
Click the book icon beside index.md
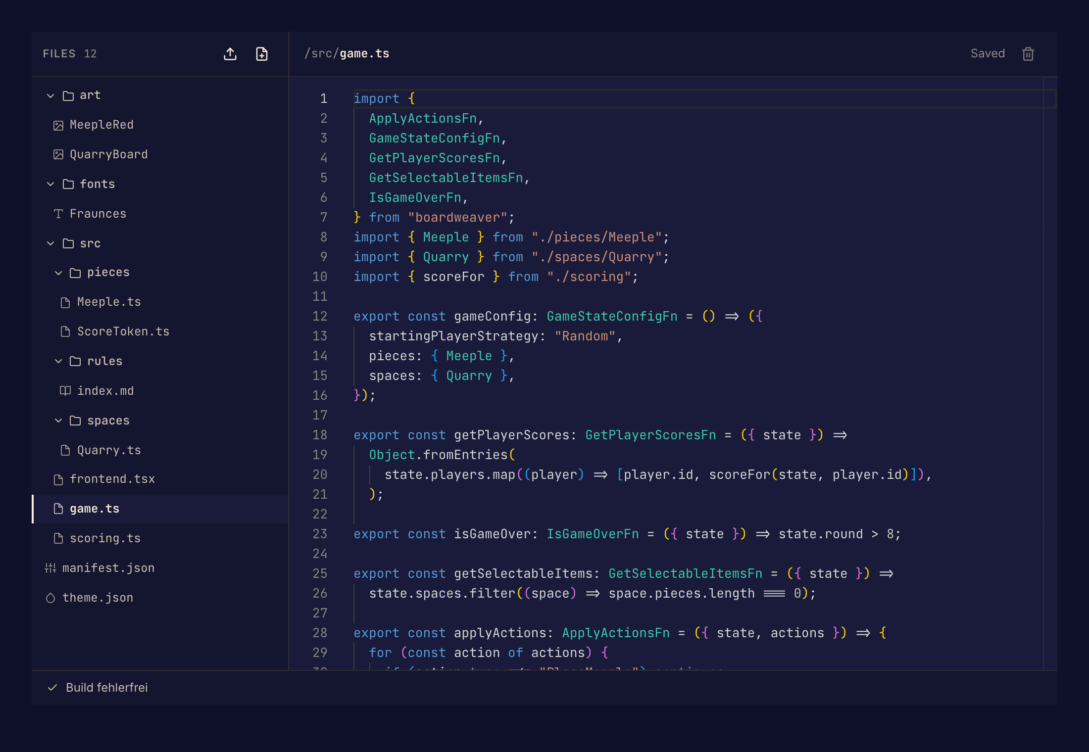[65, 391]
